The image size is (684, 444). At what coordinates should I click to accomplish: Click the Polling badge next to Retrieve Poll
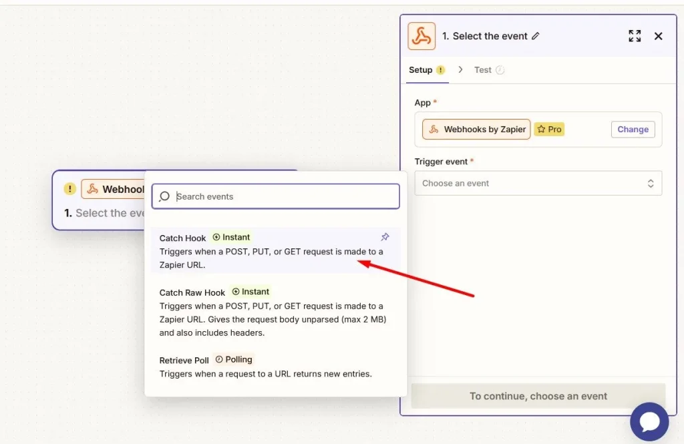point(234,359)
